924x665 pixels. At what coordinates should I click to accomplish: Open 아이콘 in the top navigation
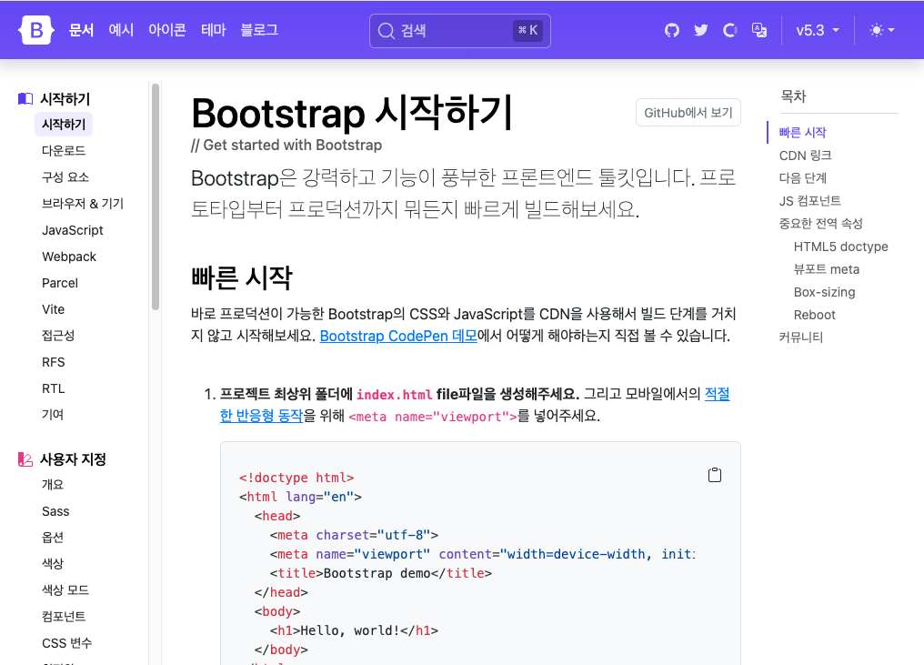[x=167, y=30]
